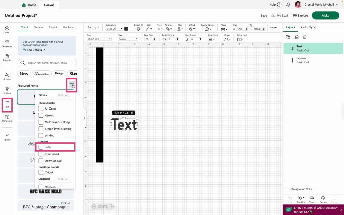Select the Decorative font category

(42, 74)
